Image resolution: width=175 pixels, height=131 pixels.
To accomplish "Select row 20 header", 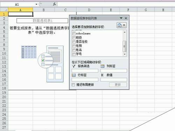I will coord(4,97).
